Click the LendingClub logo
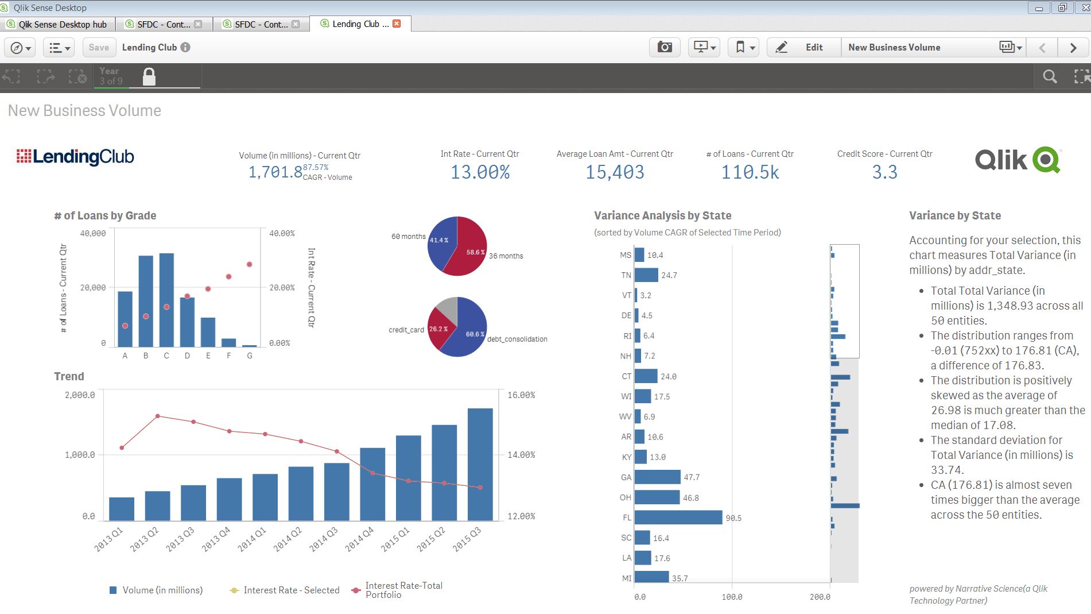 coord(75,157)
